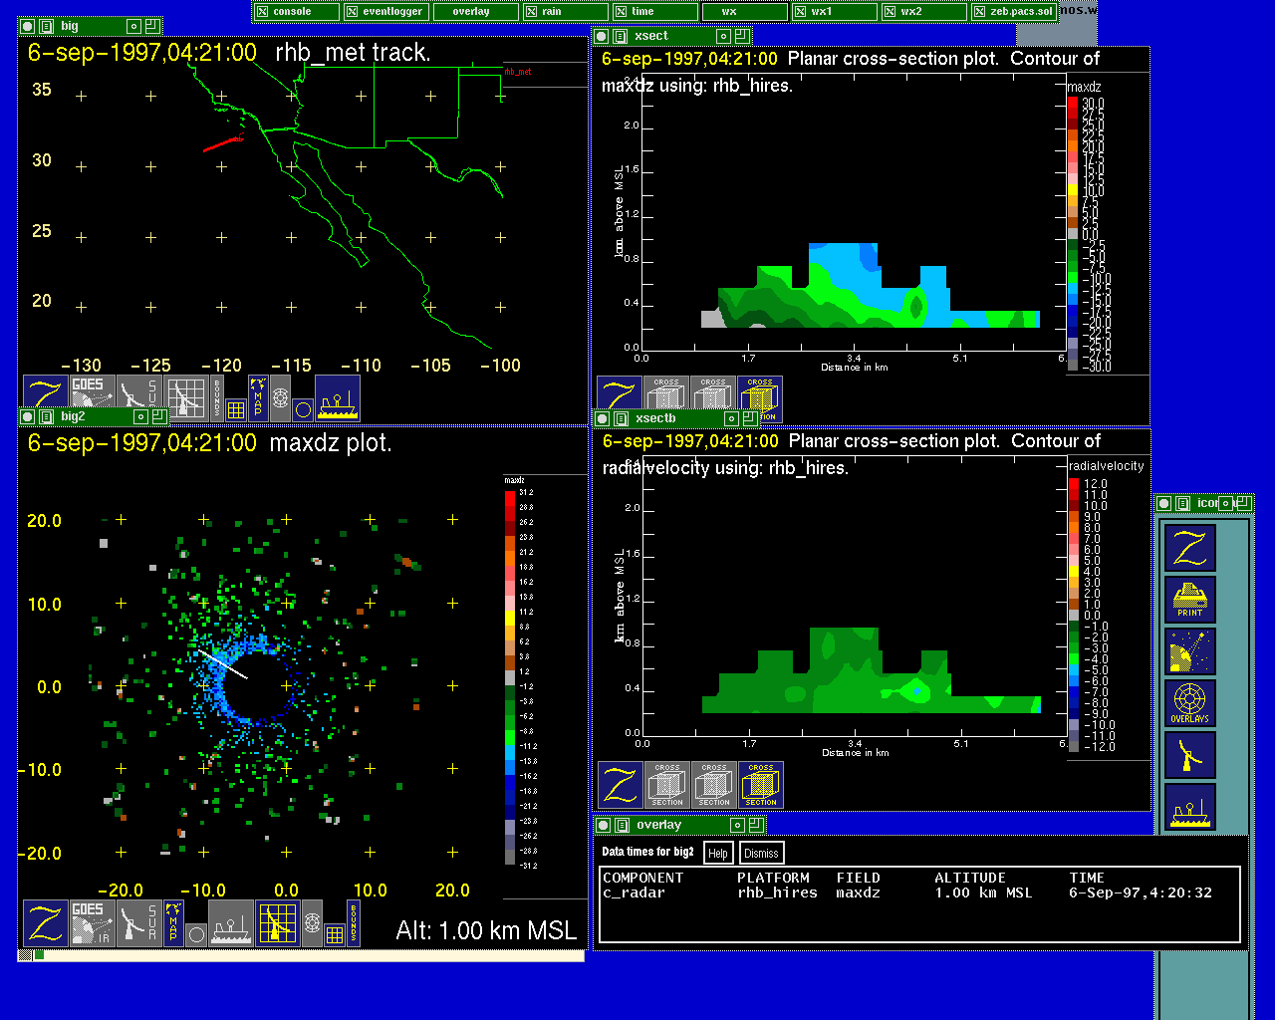Open the window menu on the overlay title bar

(x=621, y=826)
